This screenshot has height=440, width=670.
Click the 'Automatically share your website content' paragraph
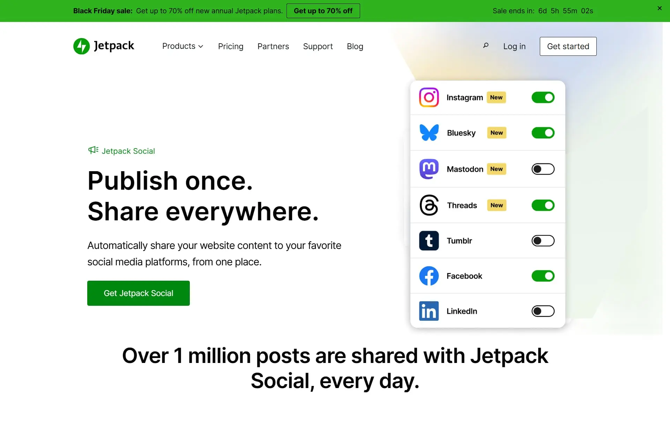(x=214, y=253)
